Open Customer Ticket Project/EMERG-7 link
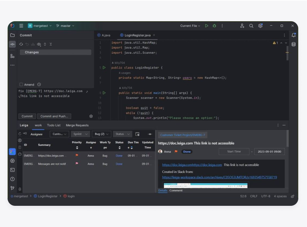The image size is (307, 227). pos(182,135)
